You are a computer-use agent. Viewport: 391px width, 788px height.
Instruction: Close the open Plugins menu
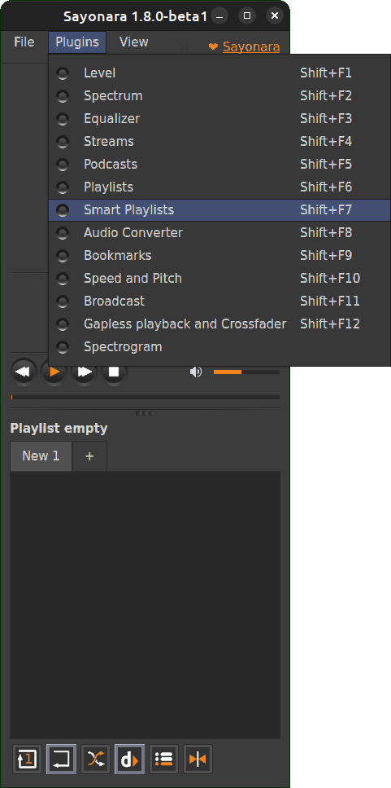click(x=77, y=42)
